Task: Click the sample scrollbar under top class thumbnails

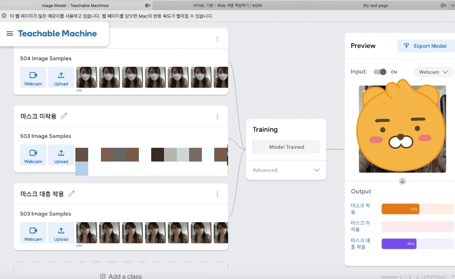Action: (79, 90)
